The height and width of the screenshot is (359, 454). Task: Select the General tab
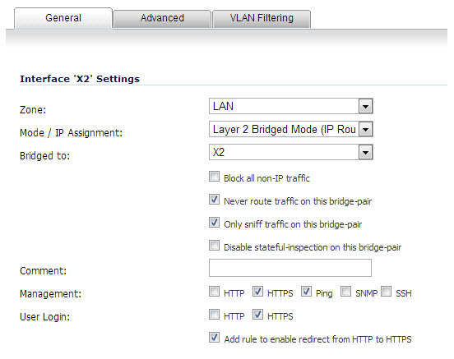click(x=63, y=18)
